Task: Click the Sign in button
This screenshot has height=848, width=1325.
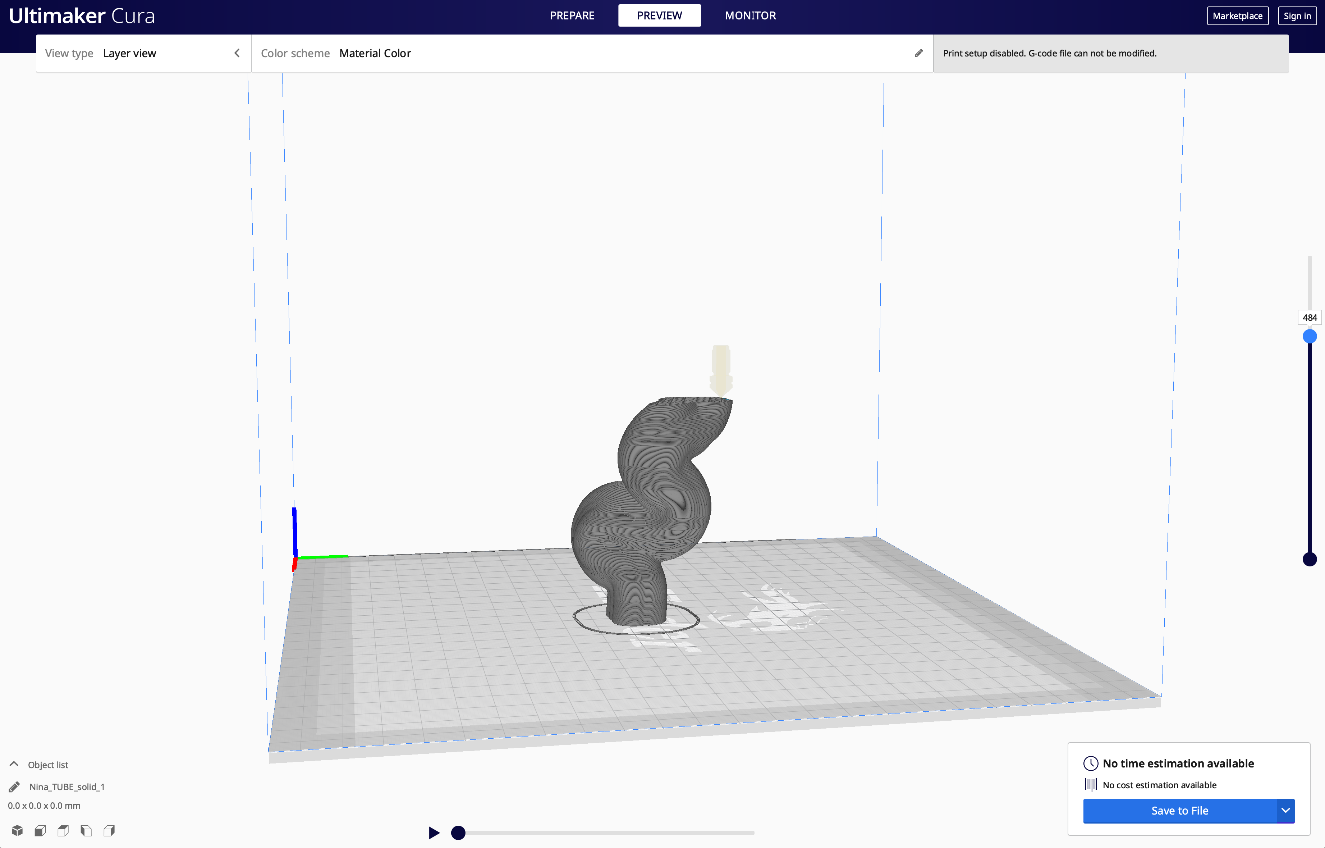Action: pyautogui.click(x=1297, y=16)
